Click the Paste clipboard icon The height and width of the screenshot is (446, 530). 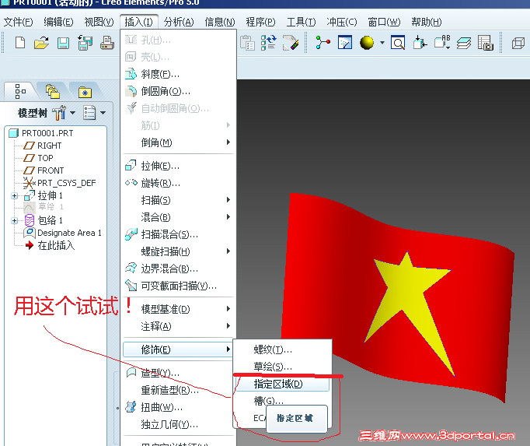[x=247, y=43]
